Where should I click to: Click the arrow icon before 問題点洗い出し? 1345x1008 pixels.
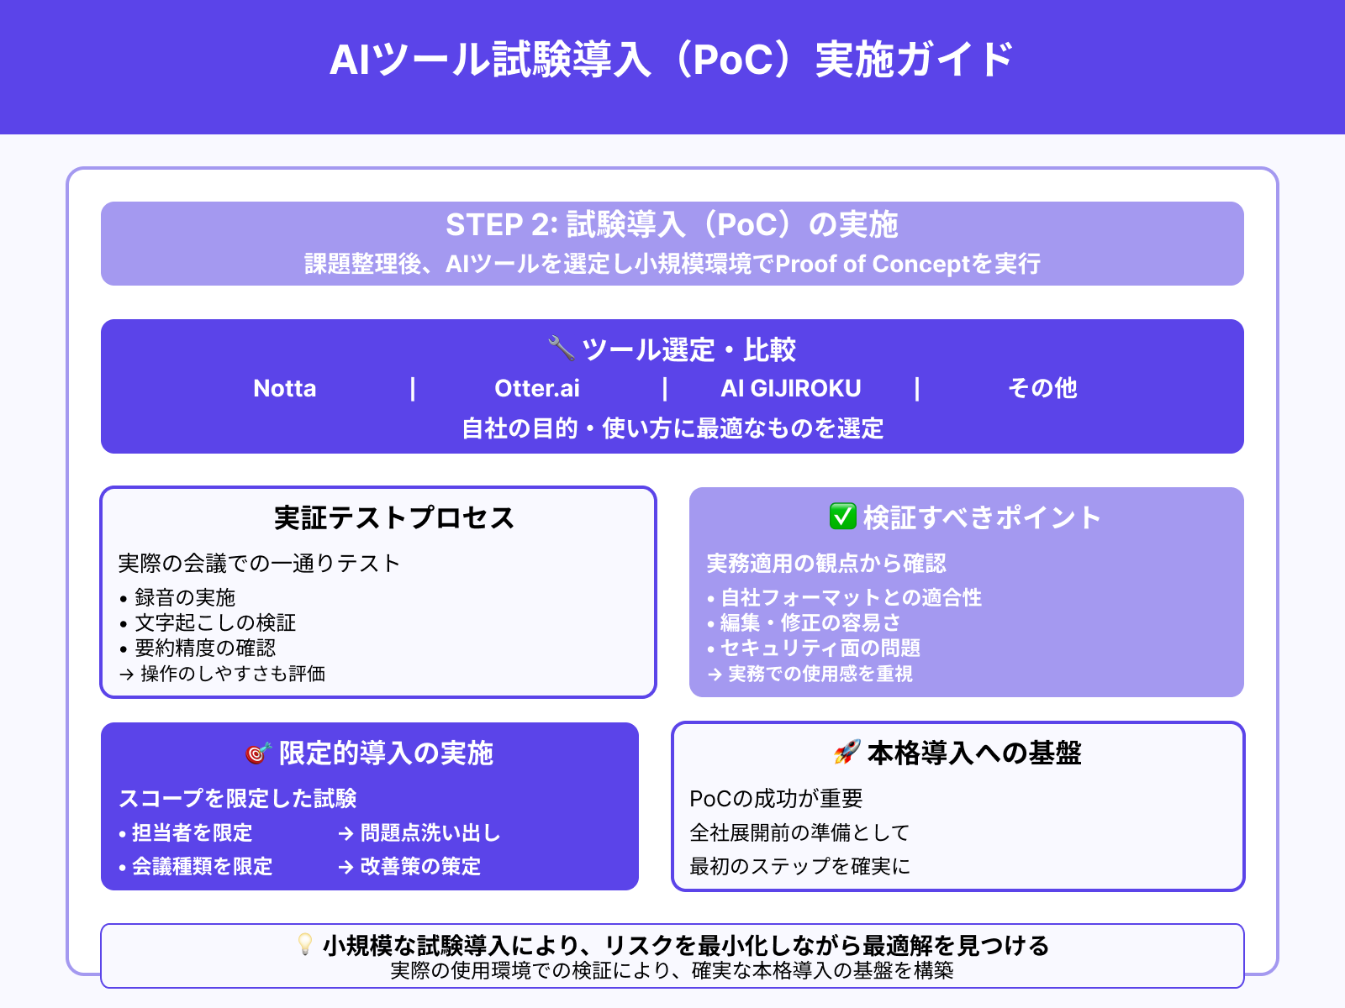tap(345, 832)
